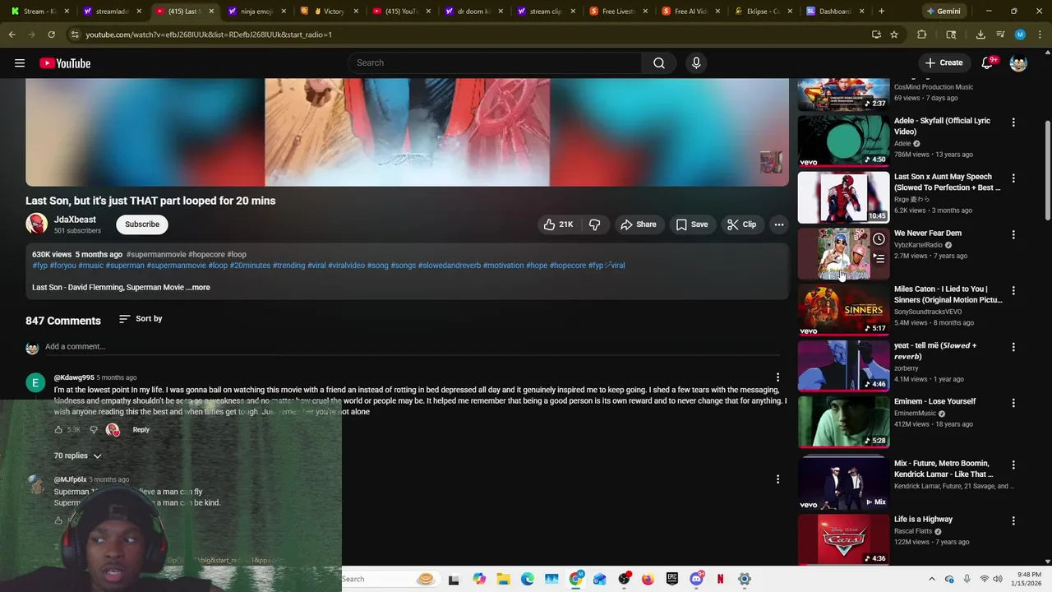Open options for Adele Skyfall video
The width and height of the screenshot is (1052, 592).
coord(1013,123)
